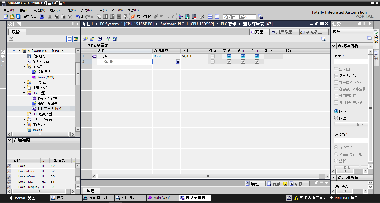Open the cross-references icon in the toolbar
The image size is (380, 203).
tap(180, 17)
